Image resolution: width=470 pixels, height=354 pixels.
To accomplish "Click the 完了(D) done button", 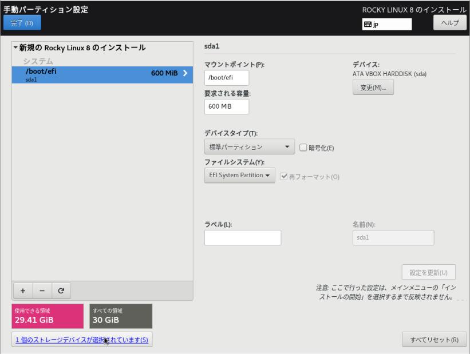I will pos(22,23).
